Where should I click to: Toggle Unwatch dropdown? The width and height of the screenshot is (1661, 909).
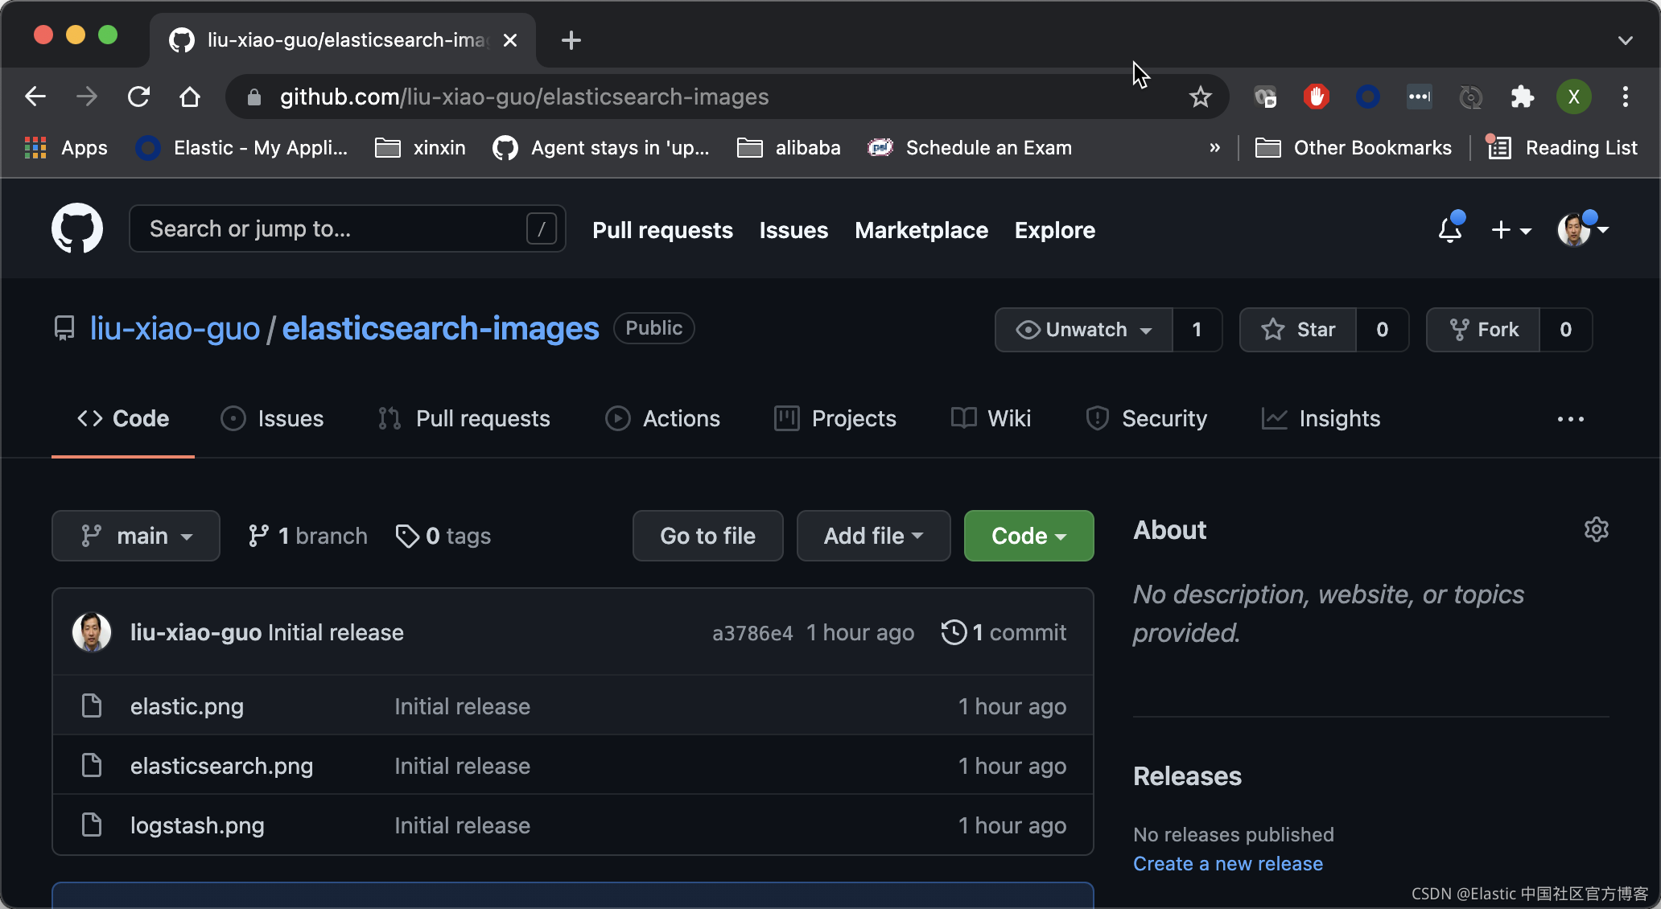coord(1084,330)
